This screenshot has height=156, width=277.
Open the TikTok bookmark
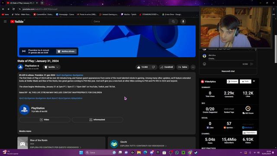(21, 14)
